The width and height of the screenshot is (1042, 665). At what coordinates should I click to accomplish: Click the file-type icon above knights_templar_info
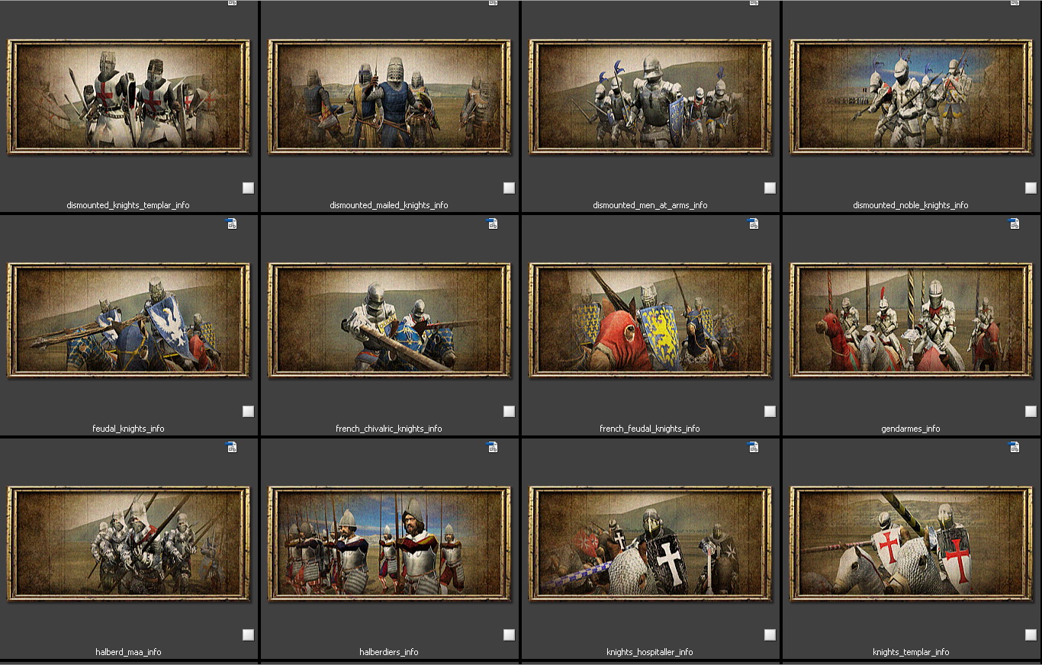click(1014, 447)
